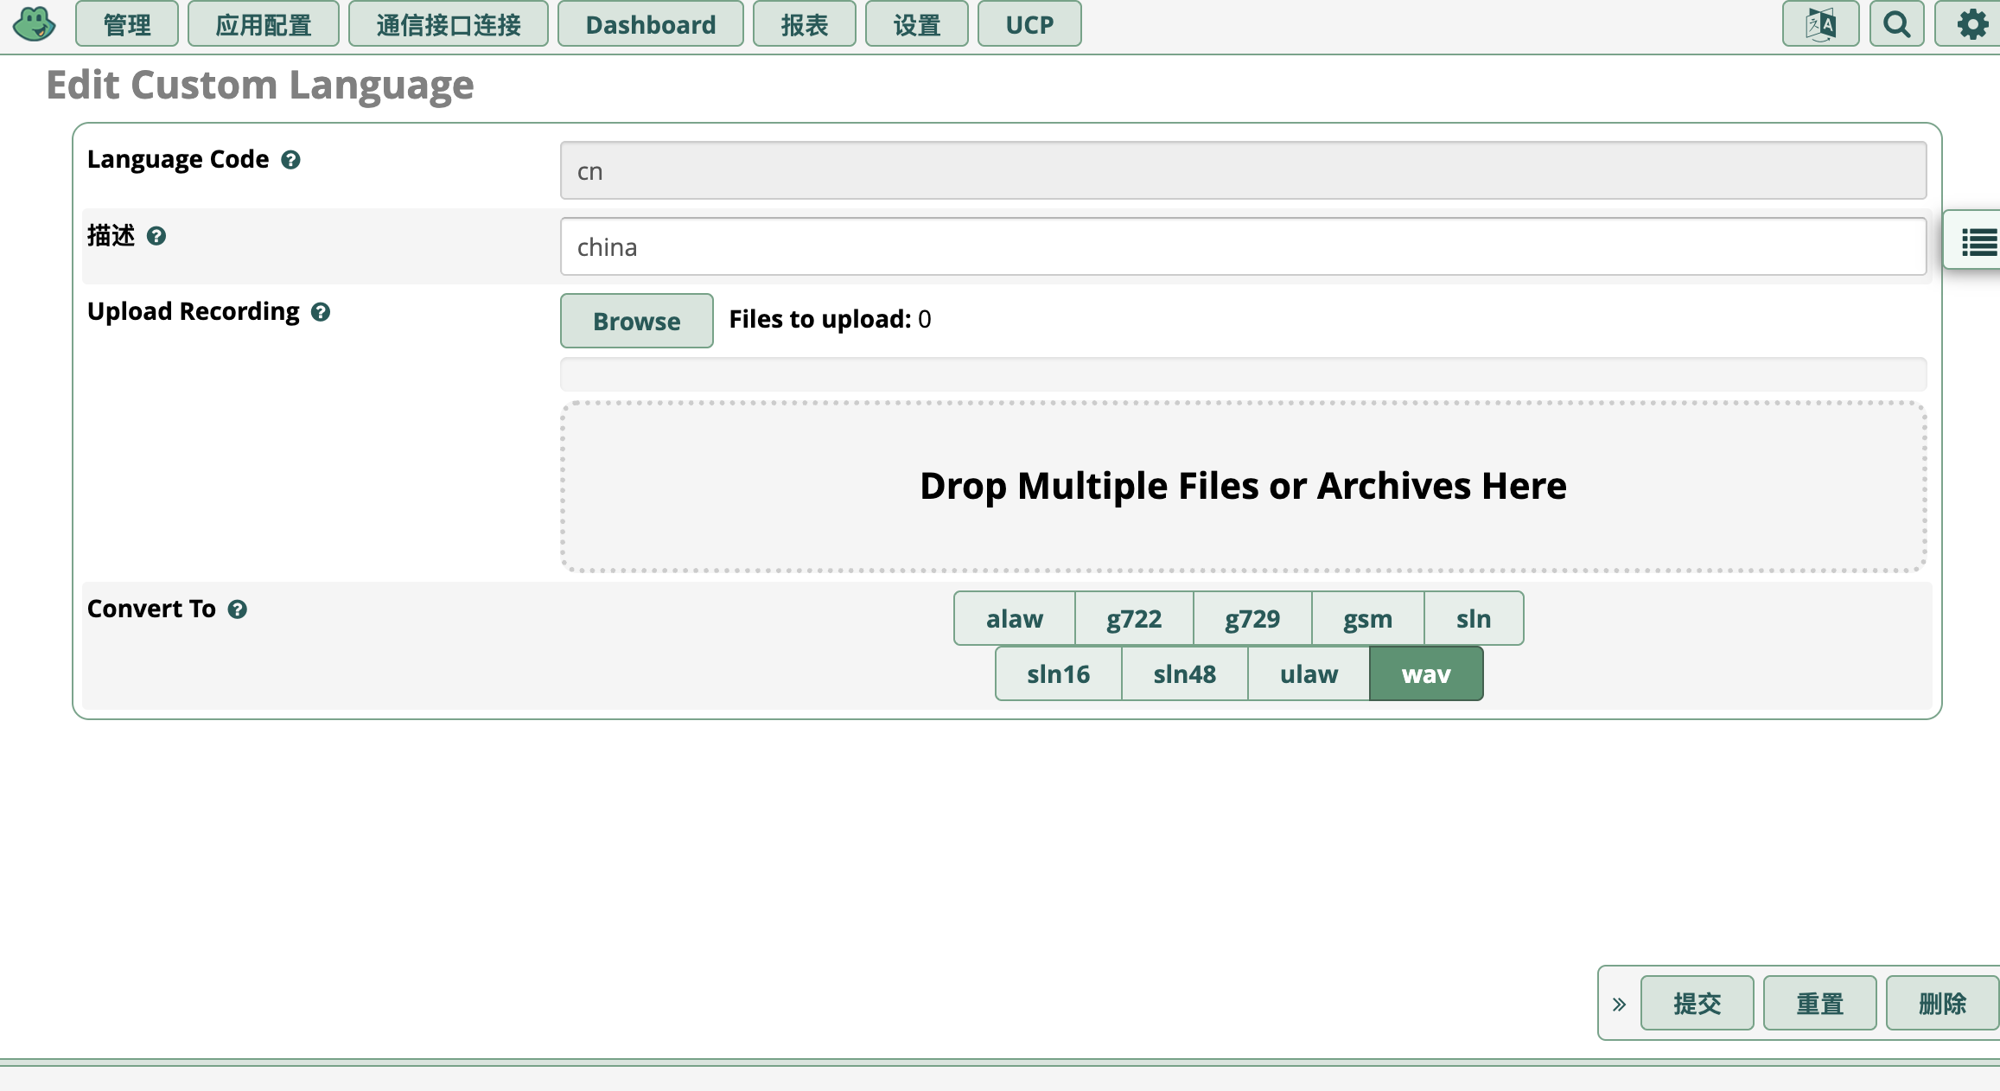Show help for 描述 field
Image resolution: width=2000 pixels, height=1091 pixels.
tap(156, 236)
